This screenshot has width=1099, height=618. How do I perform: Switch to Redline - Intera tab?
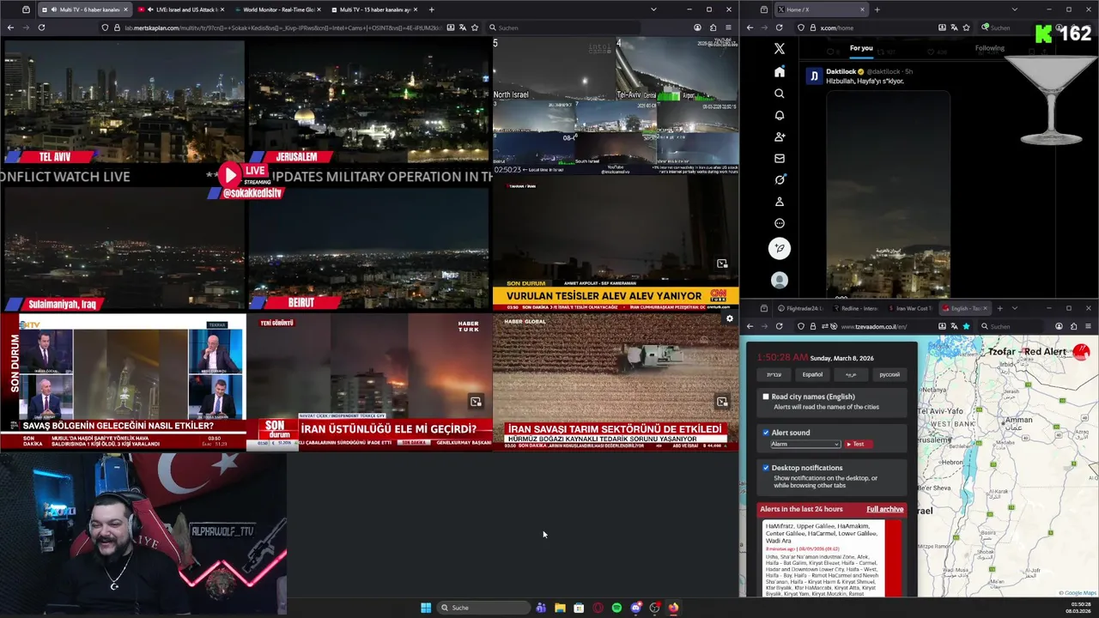[x=854, y=308]
